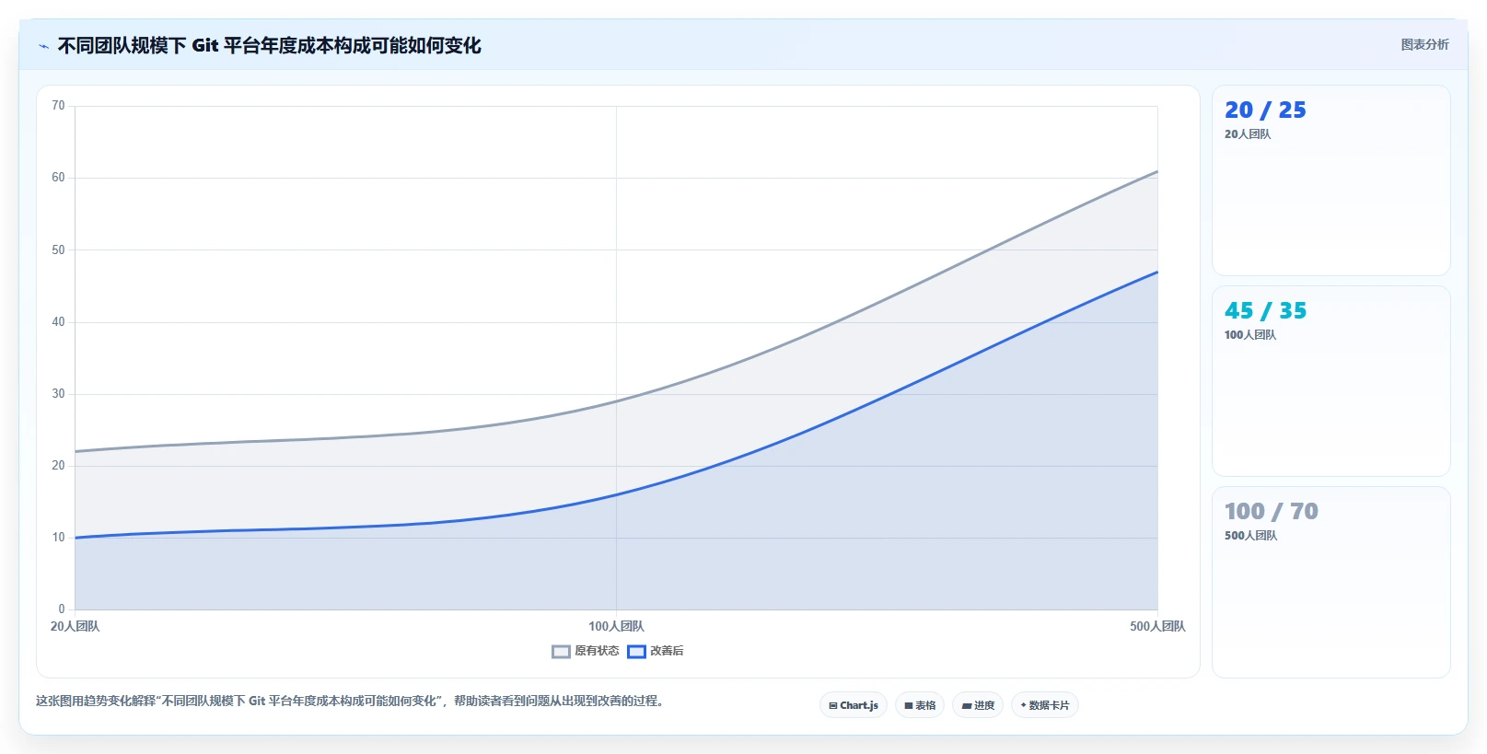
Task: Click the icon inside the 表格 pill
Action: (909, 706)
